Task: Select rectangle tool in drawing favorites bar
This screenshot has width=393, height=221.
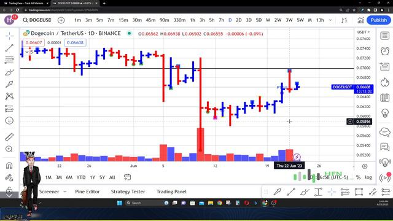Action: 359,192
